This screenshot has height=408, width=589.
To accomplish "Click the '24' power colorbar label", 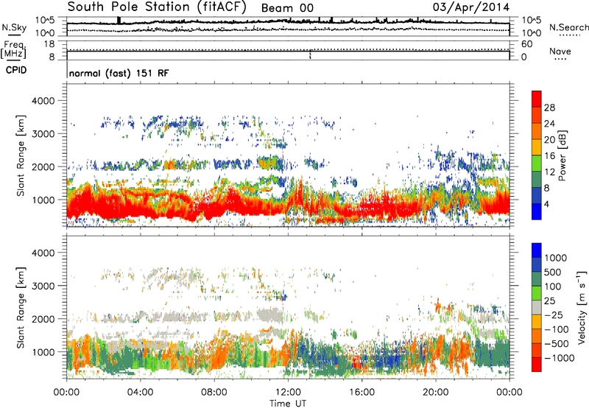I will (549, 124).
